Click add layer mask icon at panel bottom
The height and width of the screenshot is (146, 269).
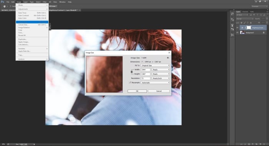pos(249,144)
